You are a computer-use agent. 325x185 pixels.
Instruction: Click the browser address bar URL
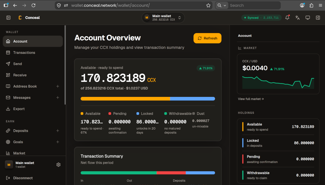click(110, 5)
